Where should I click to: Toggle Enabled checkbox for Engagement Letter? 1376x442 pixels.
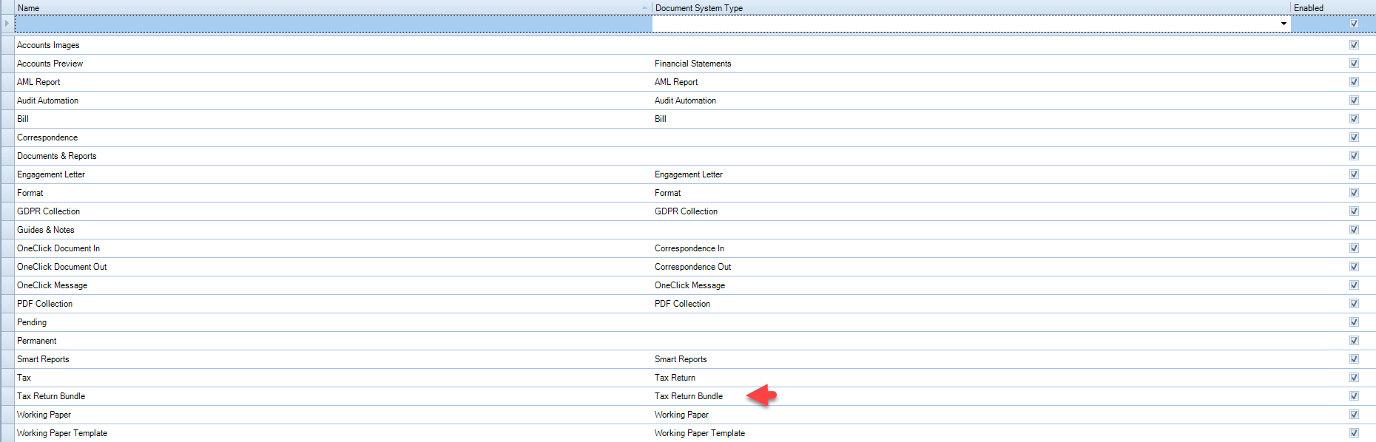[1354, 174]
